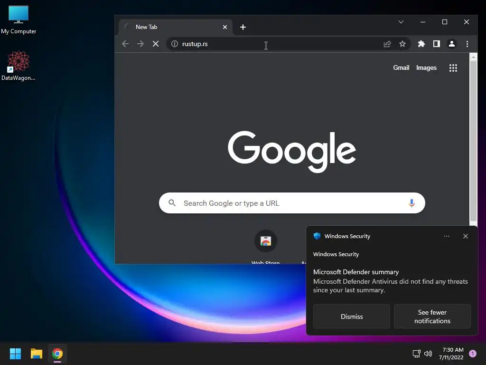Open the volume speaker tray icon
The height and width of the screenshot is (365, 486).
428,354
